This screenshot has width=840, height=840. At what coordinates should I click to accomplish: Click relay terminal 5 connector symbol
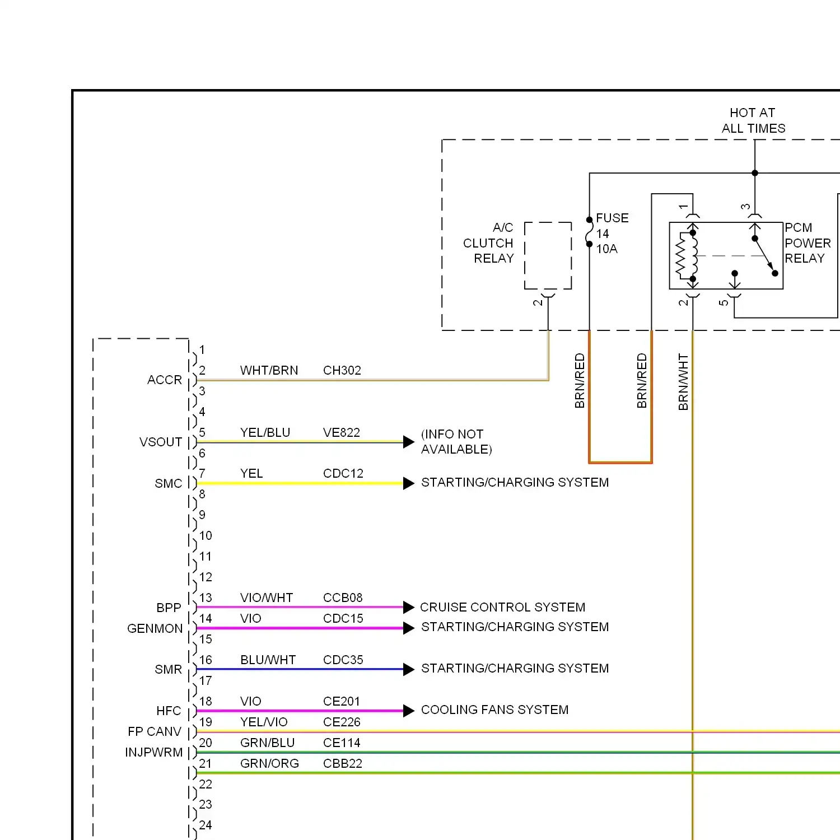tap(734, 295)
